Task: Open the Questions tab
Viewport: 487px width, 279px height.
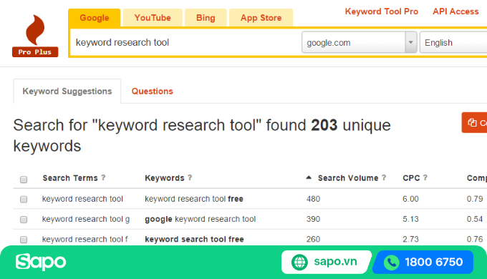Action: pyautogui.click(x=152, y=92)
